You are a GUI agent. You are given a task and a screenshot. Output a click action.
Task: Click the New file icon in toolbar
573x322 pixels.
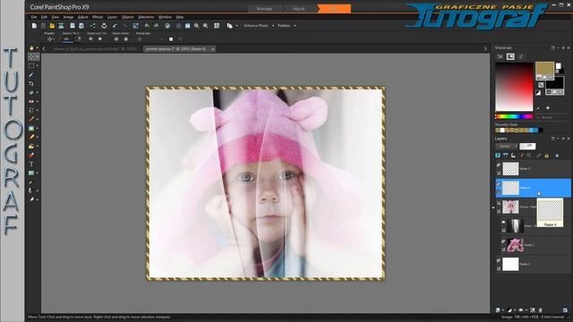(x=34, y=26)
